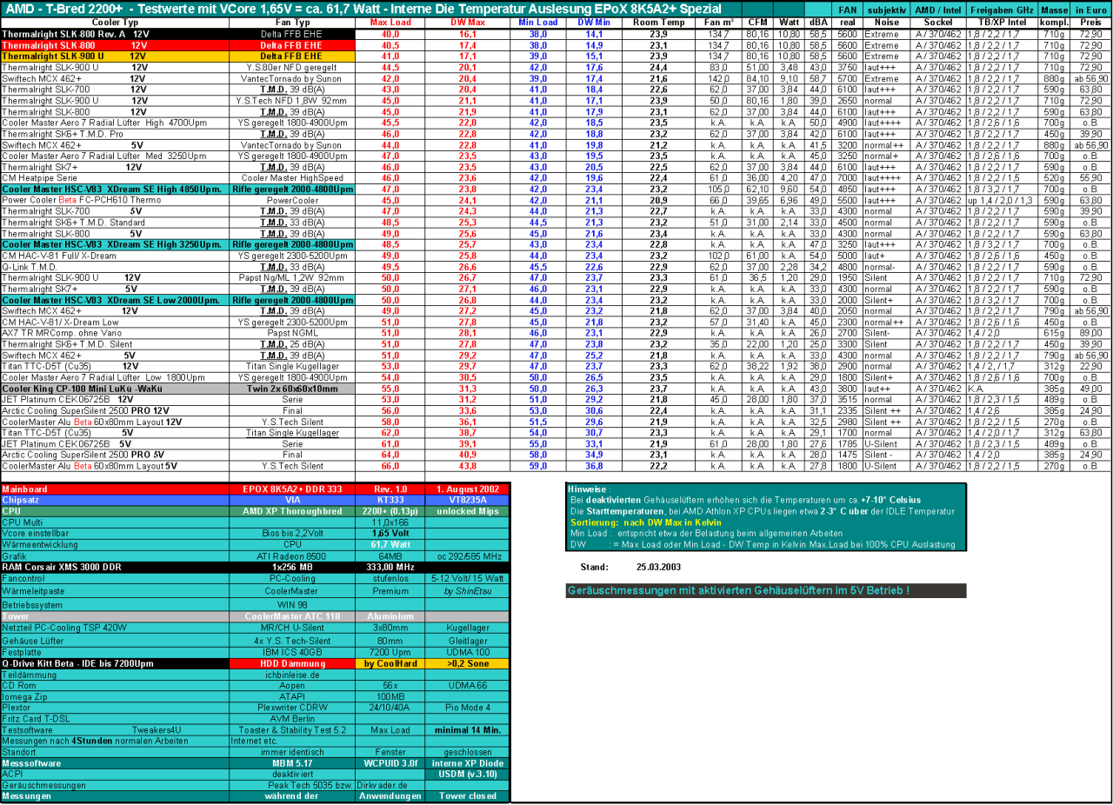Select the 'USDM (v.3.10)' cell

click(467, 774)
